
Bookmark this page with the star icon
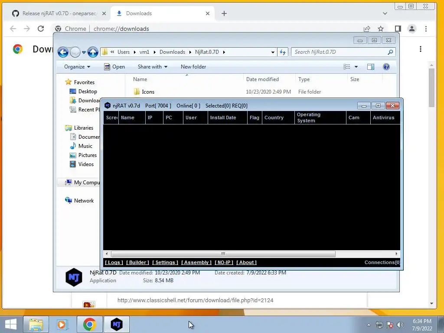pyautogui.click(x=381, y=29)
